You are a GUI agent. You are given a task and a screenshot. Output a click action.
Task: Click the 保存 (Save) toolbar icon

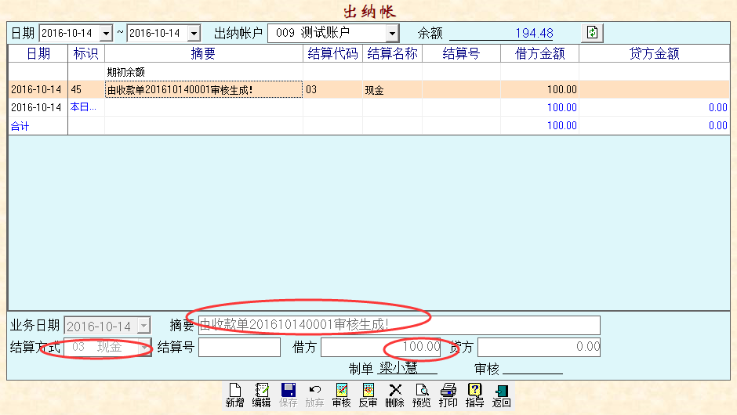click(288, 395)
